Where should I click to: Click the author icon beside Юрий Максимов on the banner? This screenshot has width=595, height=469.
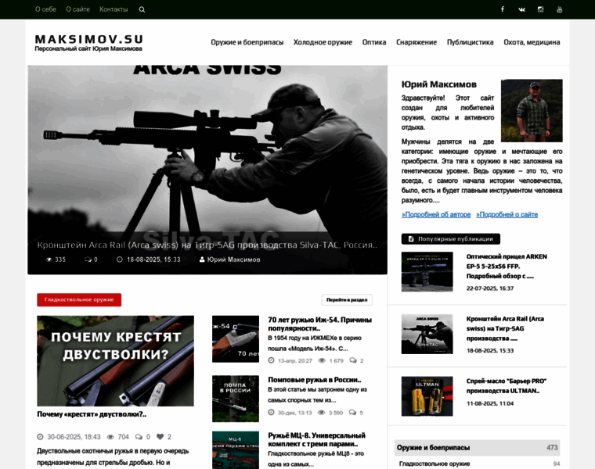(x=202, y=260)
